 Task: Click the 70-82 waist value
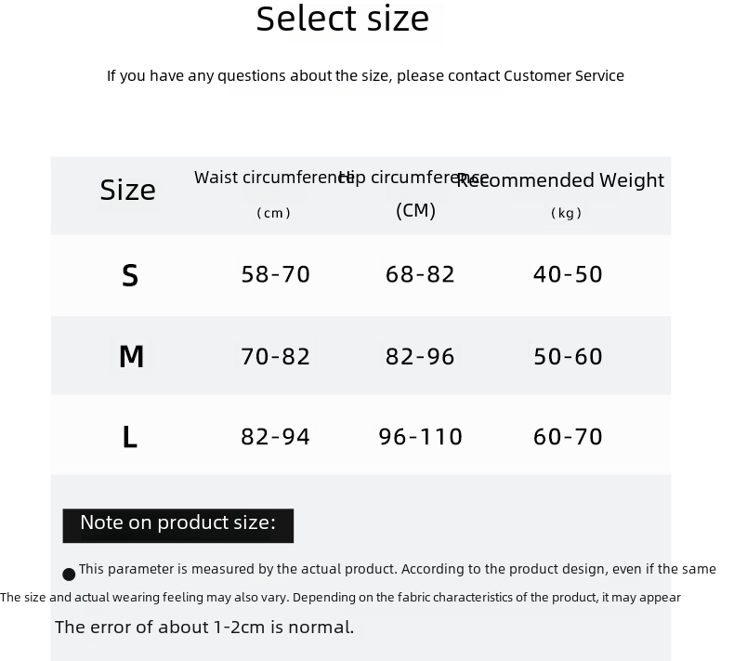(x=275, y=356)
